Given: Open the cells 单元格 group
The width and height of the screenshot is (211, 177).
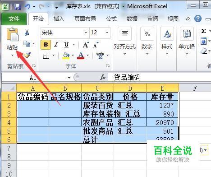Looking at the screenshot, I should coord(187,41).
